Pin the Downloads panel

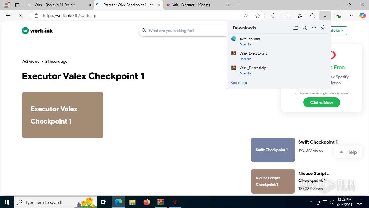point(323,28)
